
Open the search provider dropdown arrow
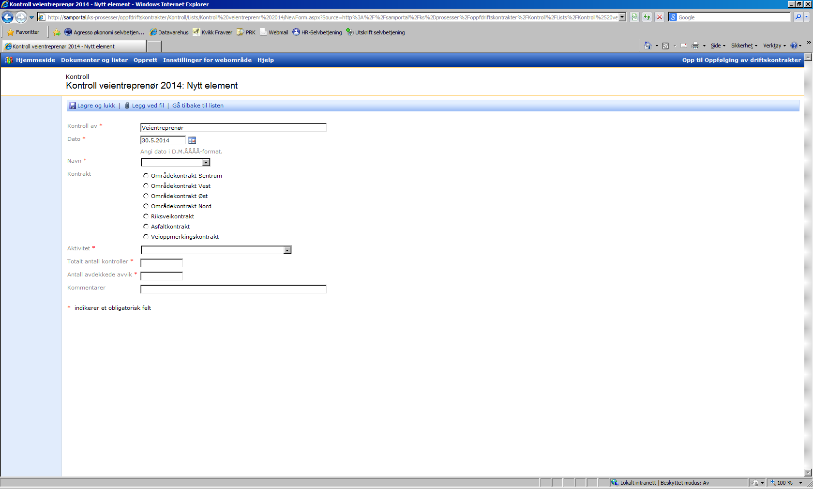[807, 17]
